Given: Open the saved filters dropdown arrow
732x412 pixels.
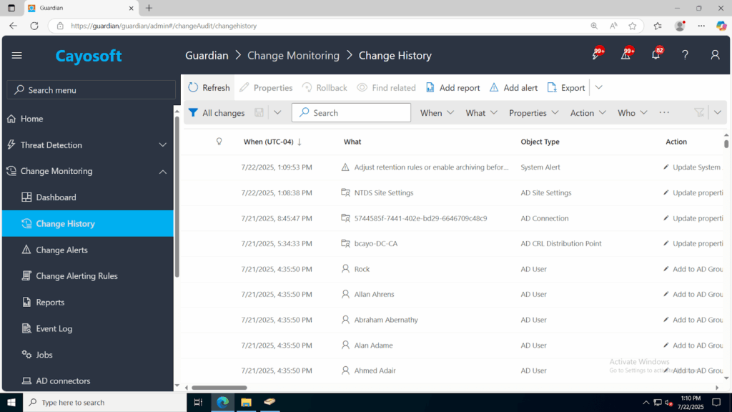Looking at the screenshot, I should [x=277, y=112].
